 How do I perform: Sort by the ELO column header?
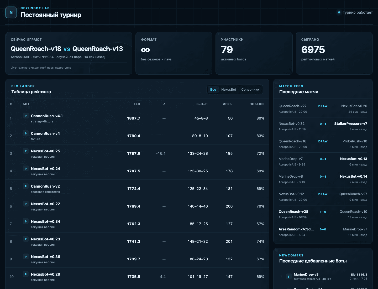pos(137,104)
